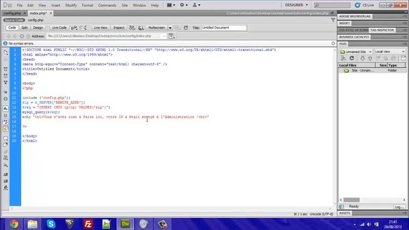Screen dimensions: 409x230
Task: Expand the Business Catalyst panel
Action: click(x=354, y=37)
